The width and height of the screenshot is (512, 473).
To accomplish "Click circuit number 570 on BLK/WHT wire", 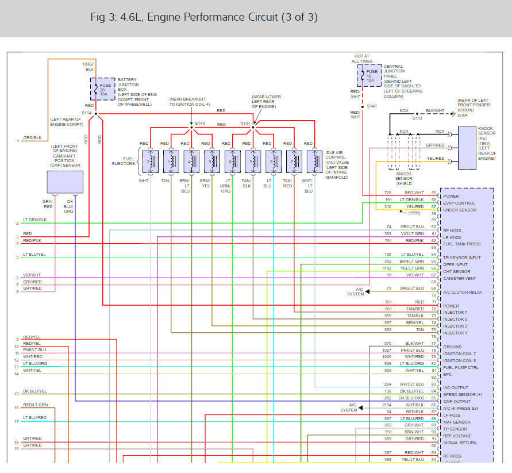I will 388,343.
